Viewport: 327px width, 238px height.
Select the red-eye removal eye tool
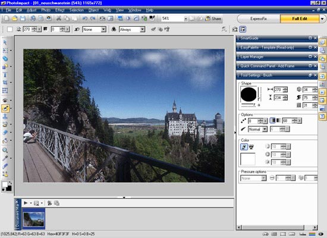tap(5, 101)
